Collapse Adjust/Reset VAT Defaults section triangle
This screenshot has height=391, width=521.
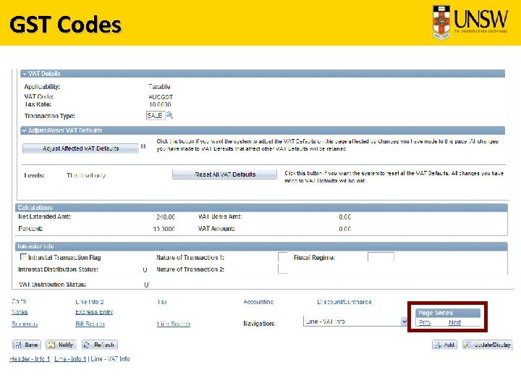[25, 130]
